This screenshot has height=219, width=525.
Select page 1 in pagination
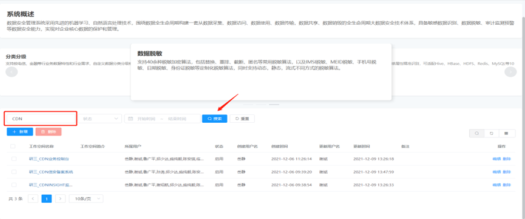pyautogui.click(x=47, y=198)
